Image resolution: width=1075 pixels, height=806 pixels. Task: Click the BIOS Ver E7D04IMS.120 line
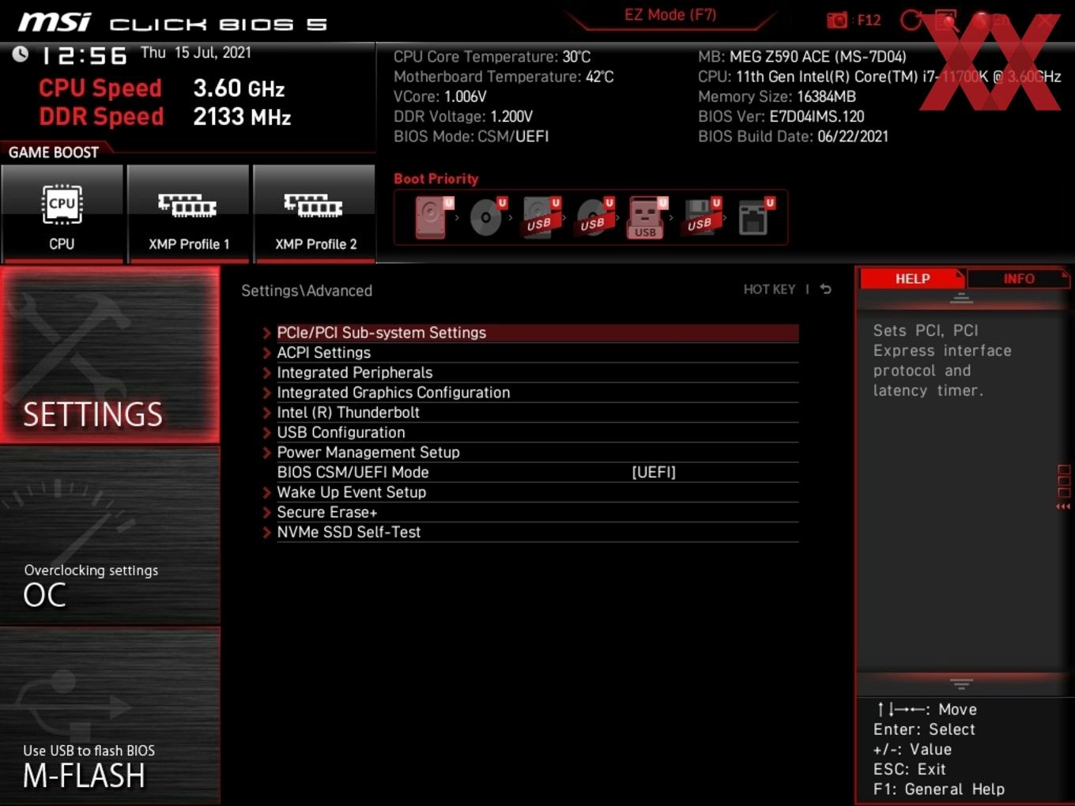tap(781, 116)
